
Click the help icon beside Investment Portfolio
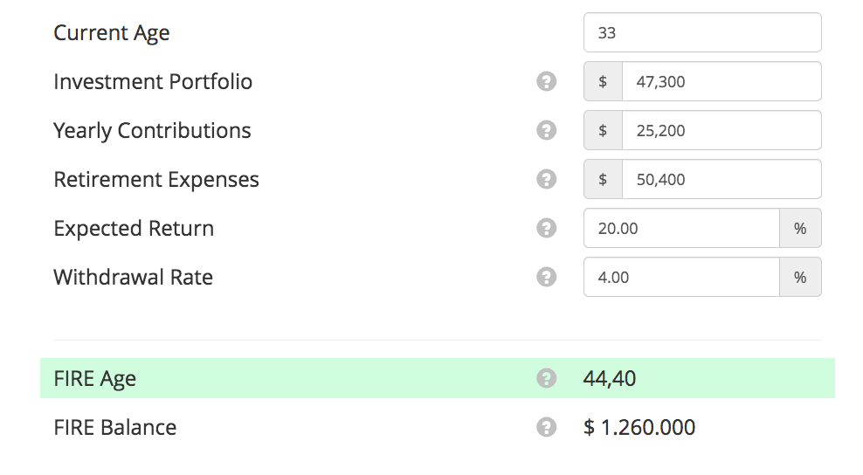[x=546, y=82]
